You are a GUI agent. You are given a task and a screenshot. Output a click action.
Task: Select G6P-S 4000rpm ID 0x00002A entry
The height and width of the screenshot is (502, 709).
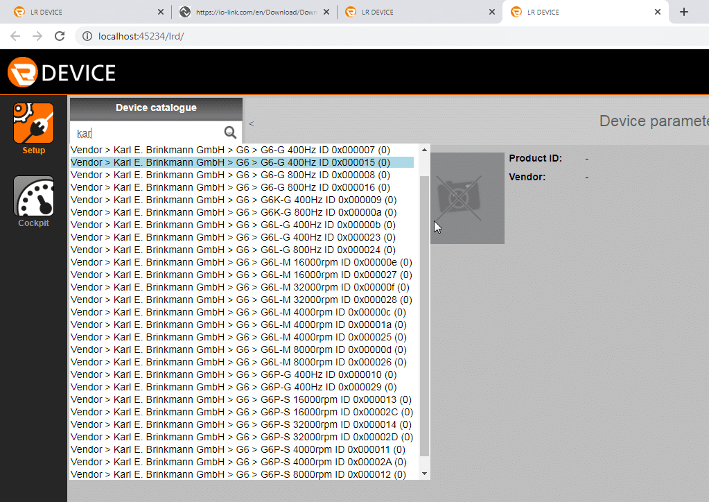[242, 462]
